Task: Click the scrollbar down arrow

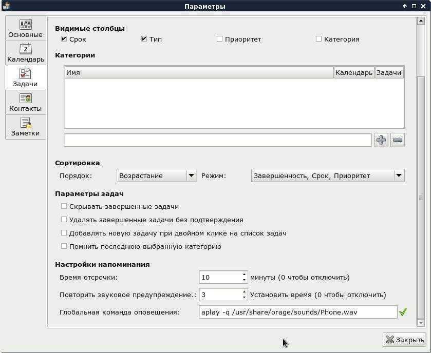Action: click(421, 323)
